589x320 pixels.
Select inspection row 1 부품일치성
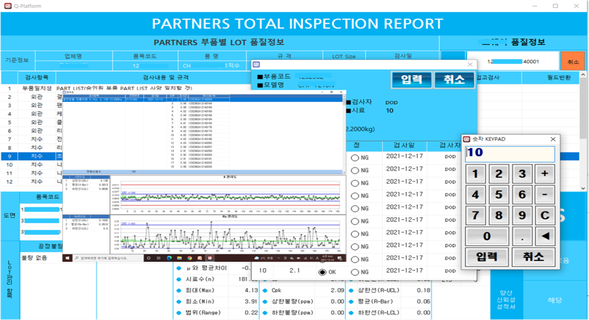[x=36, y=88]
